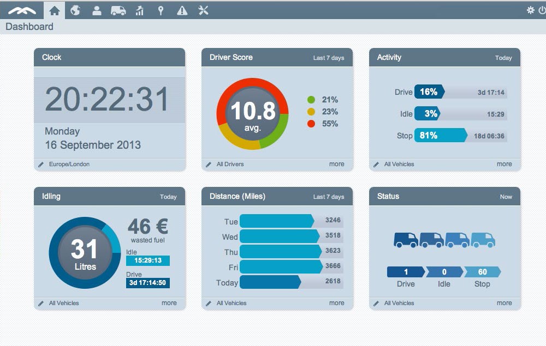Select the dark blue Drive truck in Status
Image resolution: width=546 pixels, height=346 pixels.
coord(406,240)
